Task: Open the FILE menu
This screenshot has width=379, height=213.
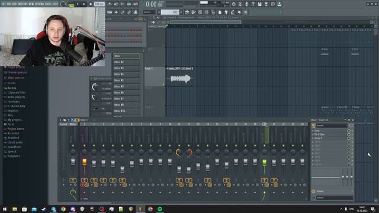Action: tap(4, 4)
